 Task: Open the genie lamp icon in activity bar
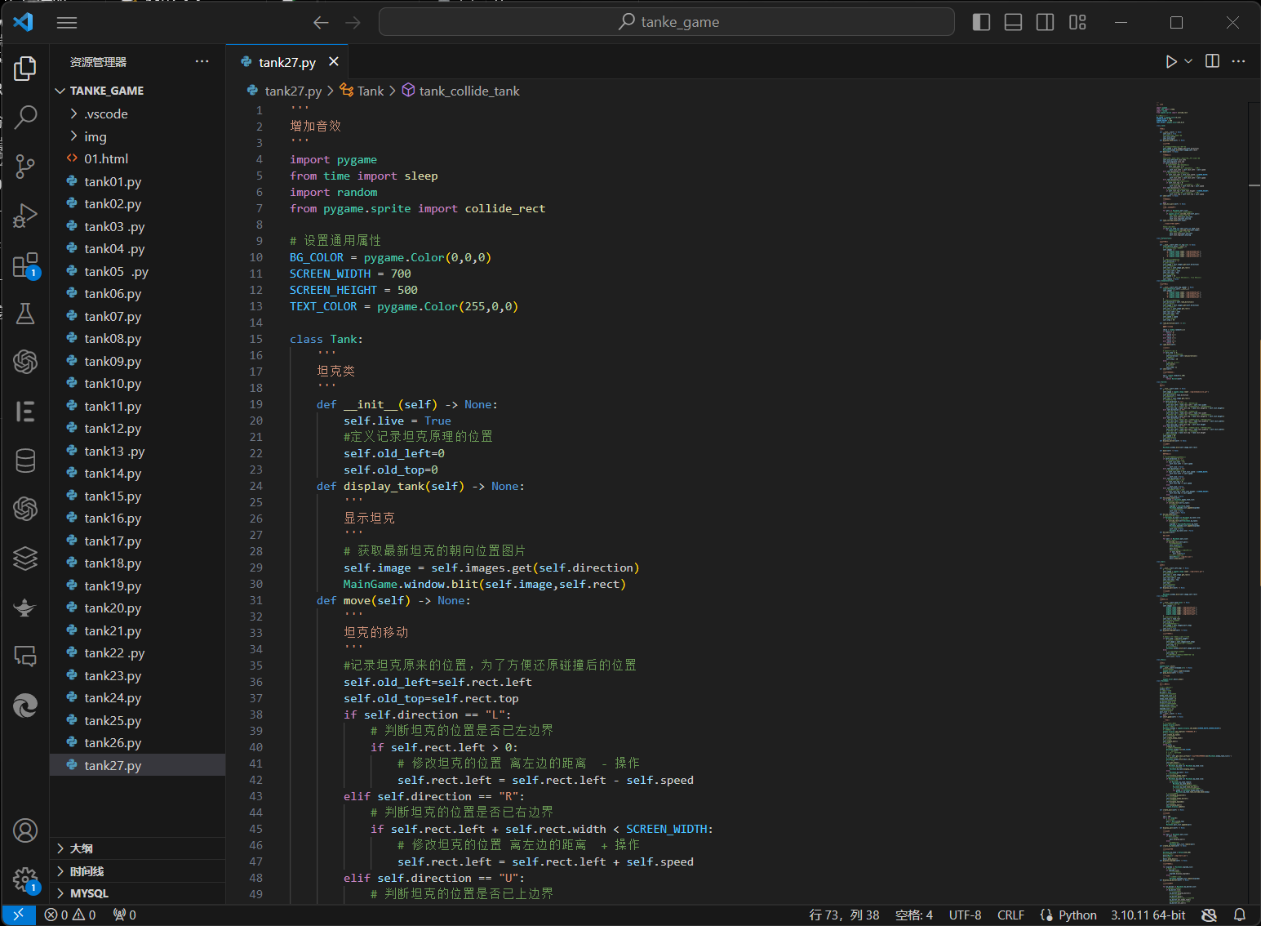(x=25, y=608)
